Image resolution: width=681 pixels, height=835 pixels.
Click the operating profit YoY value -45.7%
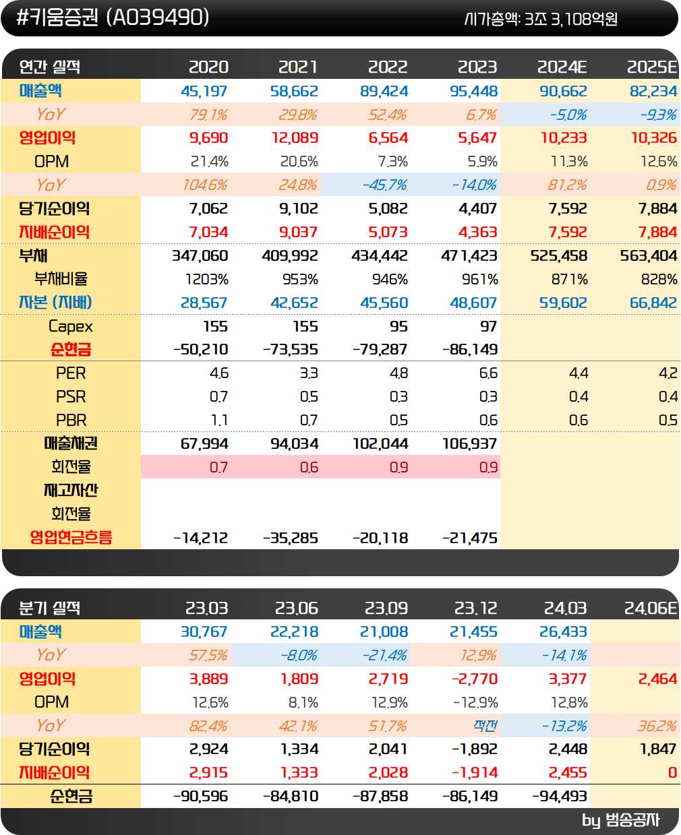click(384, 185)
